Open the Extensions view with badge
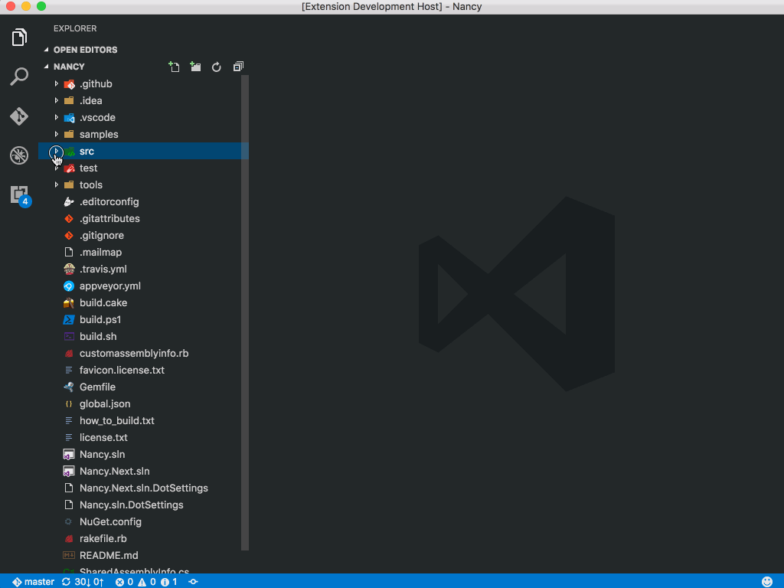The image size is (784, 588). (x=20, y=195)
